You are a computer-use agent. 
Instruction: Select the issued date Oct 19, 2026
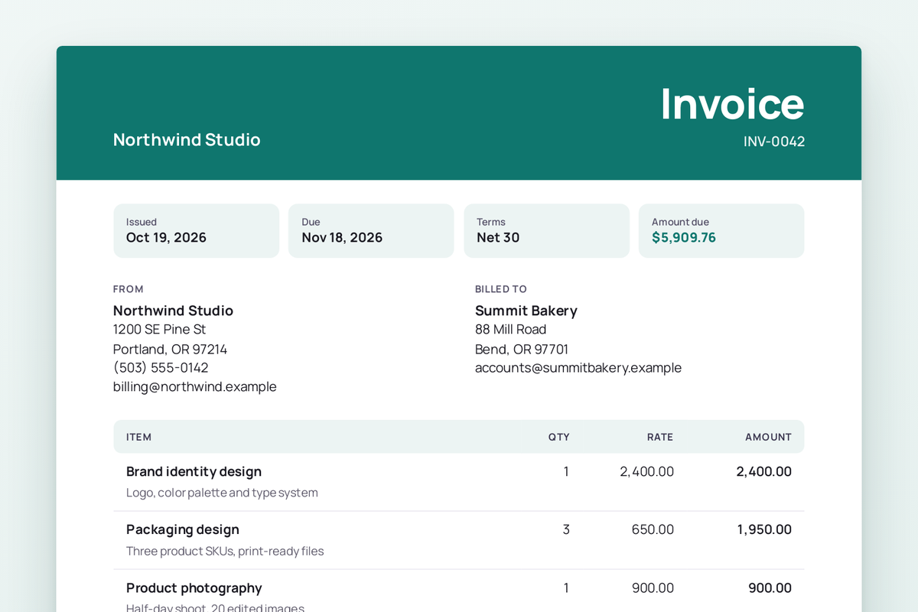coord(166,237)
